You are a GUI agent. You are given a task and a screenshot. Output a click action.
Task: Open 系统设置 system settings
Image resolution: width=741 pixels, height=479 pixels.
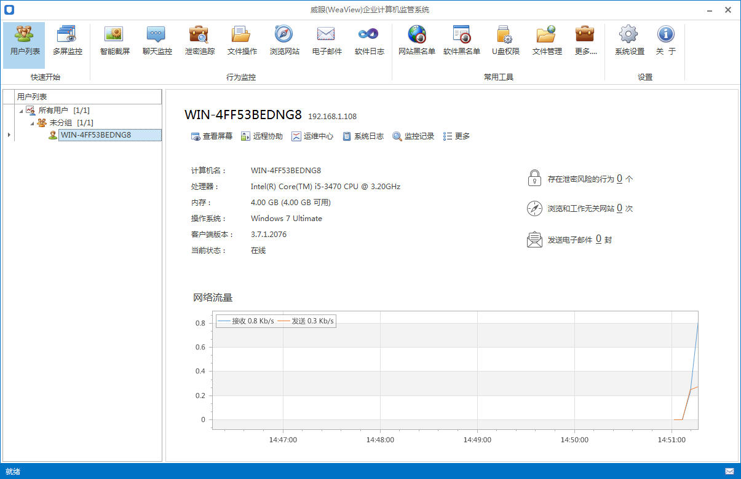point(629,41)
